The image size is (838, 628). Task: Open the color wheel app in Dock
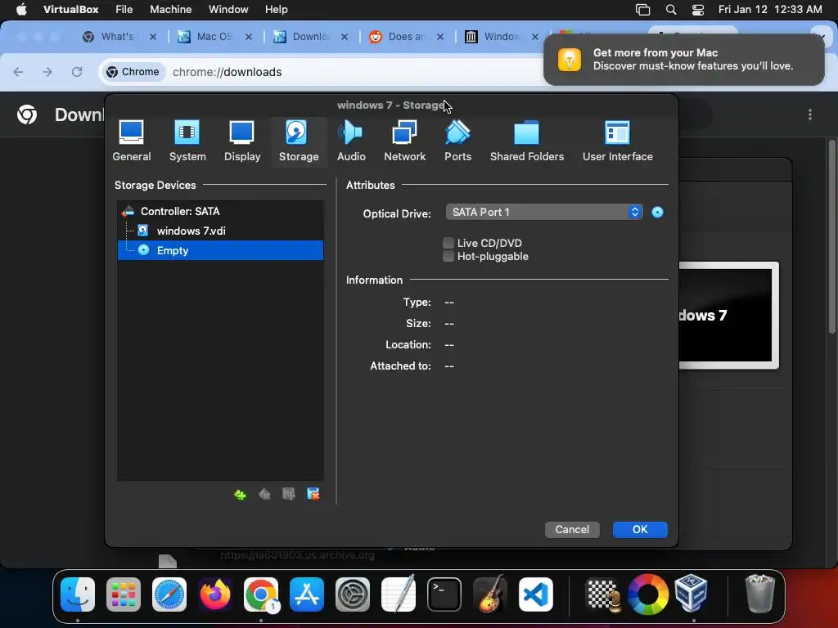click(648, 594)
